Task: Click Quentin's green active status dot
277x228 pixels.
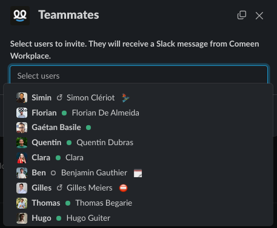Action: 69,143
